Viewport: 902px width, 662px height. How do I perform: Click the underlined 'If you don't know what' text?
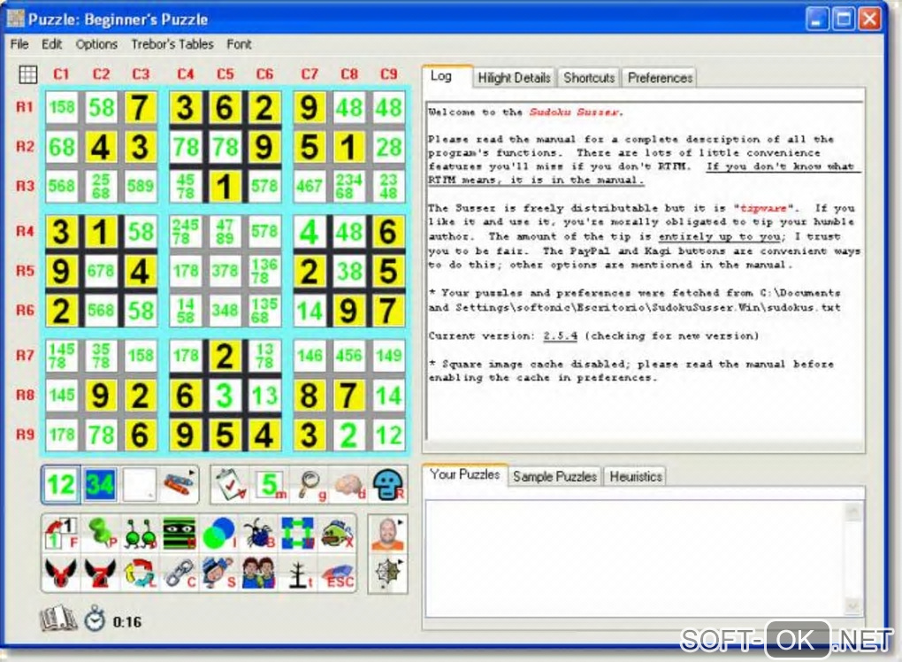tap(784, 166)
